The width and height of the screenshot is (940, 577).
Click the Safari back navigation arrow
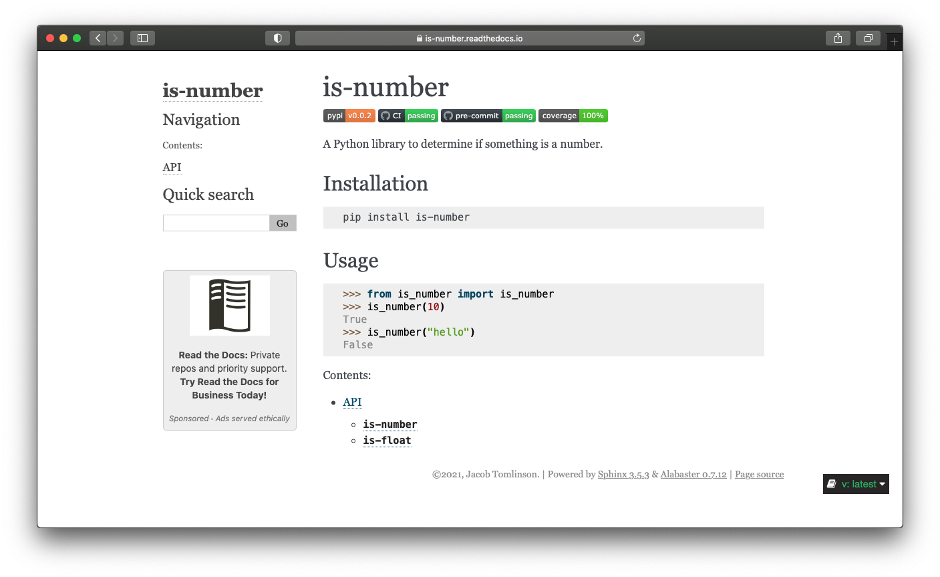click(98, 38)
